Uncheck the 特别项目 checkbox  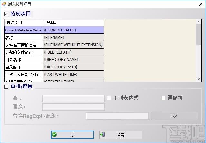pos(6,14)
